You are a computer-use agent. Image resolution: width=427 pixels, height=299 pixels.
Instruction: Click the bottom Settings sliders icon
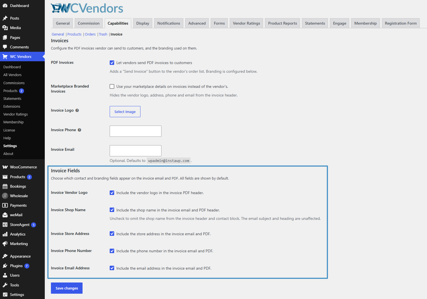(x=5, y=295)
